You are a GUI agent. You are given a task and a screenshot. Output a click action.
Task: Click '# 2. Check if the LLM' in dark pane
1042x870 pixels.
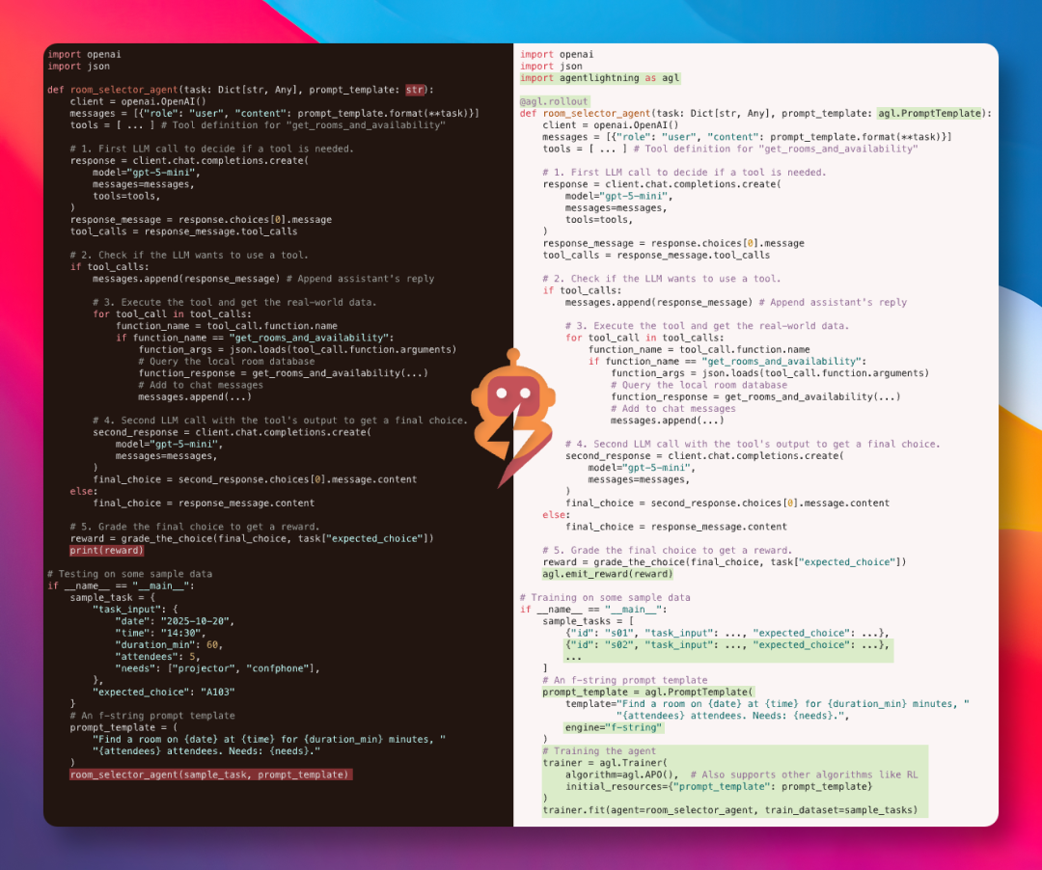point(189,255)
